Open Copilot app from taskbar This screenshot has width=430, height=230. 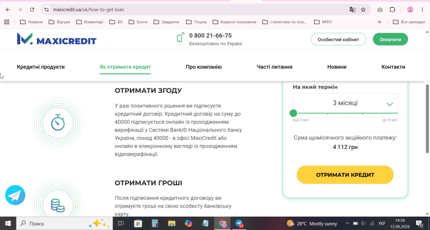pyautogui.click(x=188, y=223)
